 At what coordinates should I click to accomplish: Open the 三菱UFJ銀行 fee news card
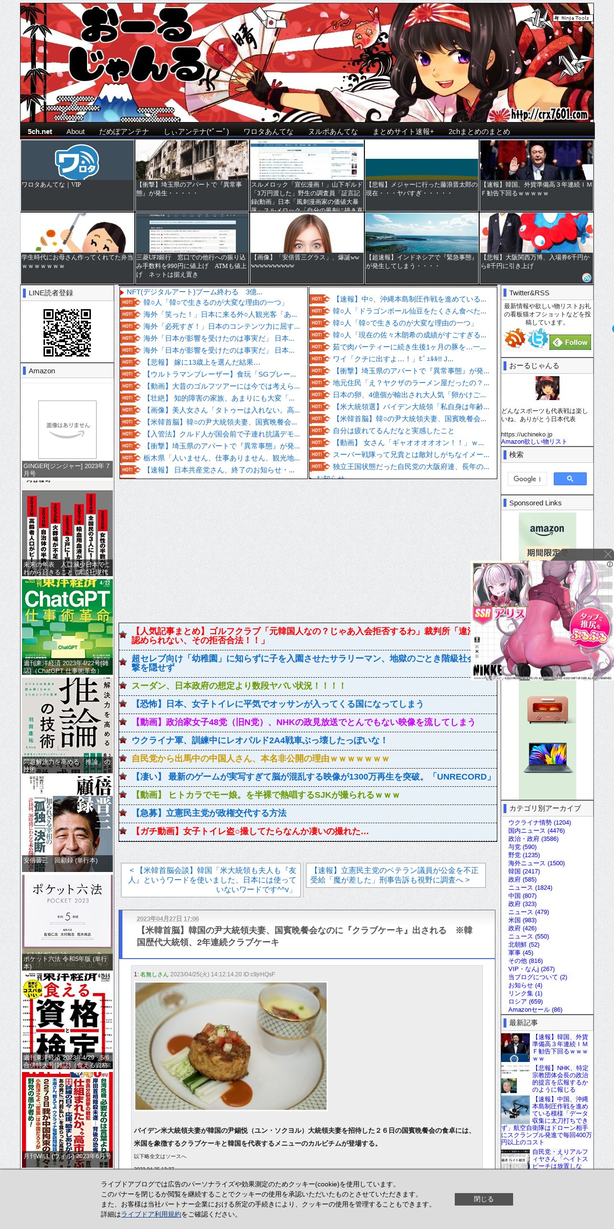click(192, 248)
